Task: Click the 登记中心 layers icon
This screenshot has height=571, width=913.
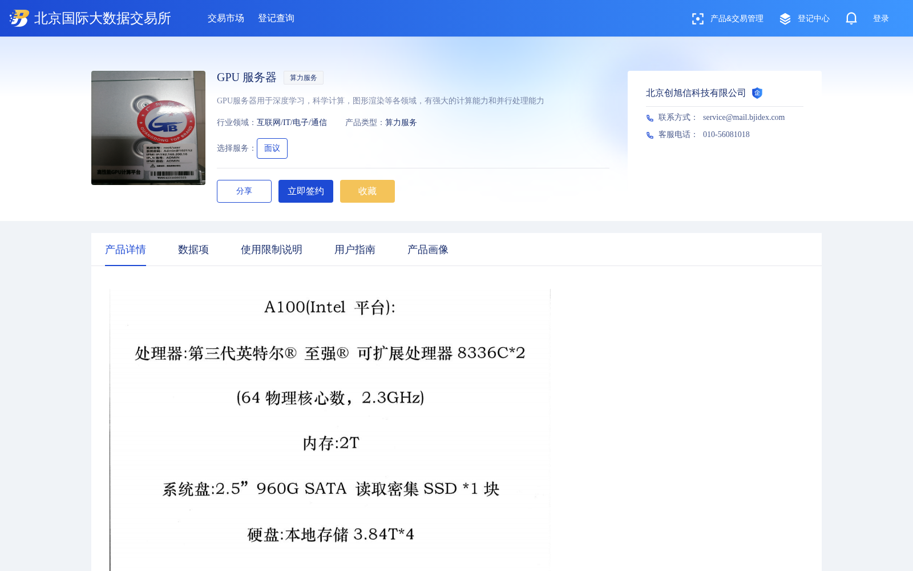Action: tap(785, 19)
